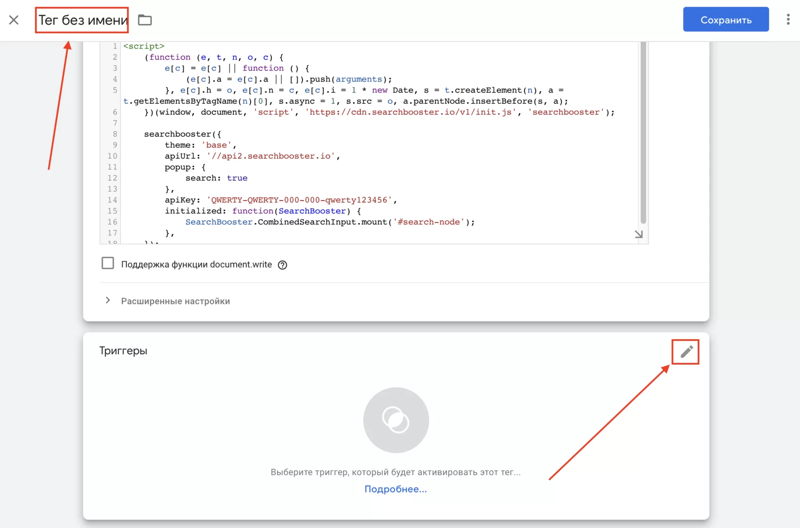Click the 'Выберите триггер' prompt text
800x528 pixels.
tap(395, 472)
